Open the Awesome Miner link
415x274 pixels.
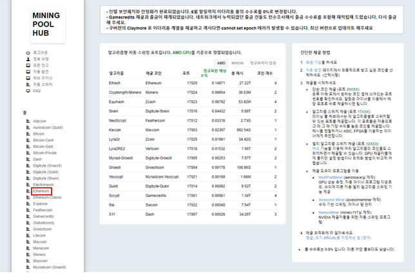point(331,199)
